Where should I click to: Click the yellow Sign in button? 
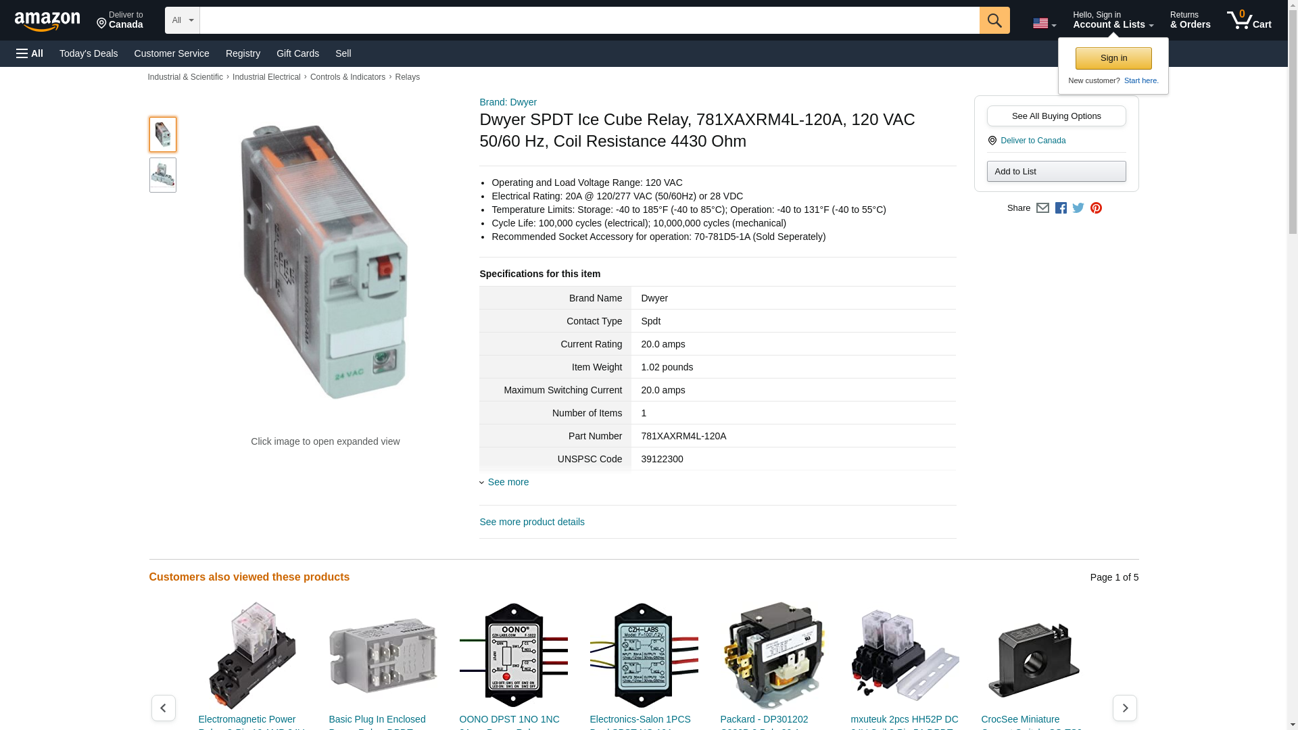click(1113, 58)
